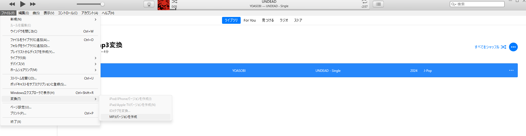Switch to the 見つける tab
This screenshot has width=526, height=136.
268,20
